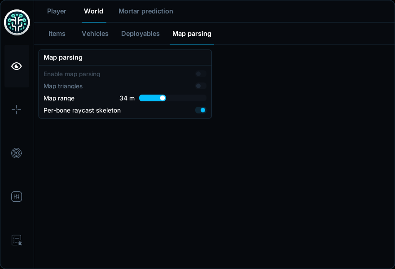
Task: Click the 'Map triangles' label
Action: pos(63,86)
